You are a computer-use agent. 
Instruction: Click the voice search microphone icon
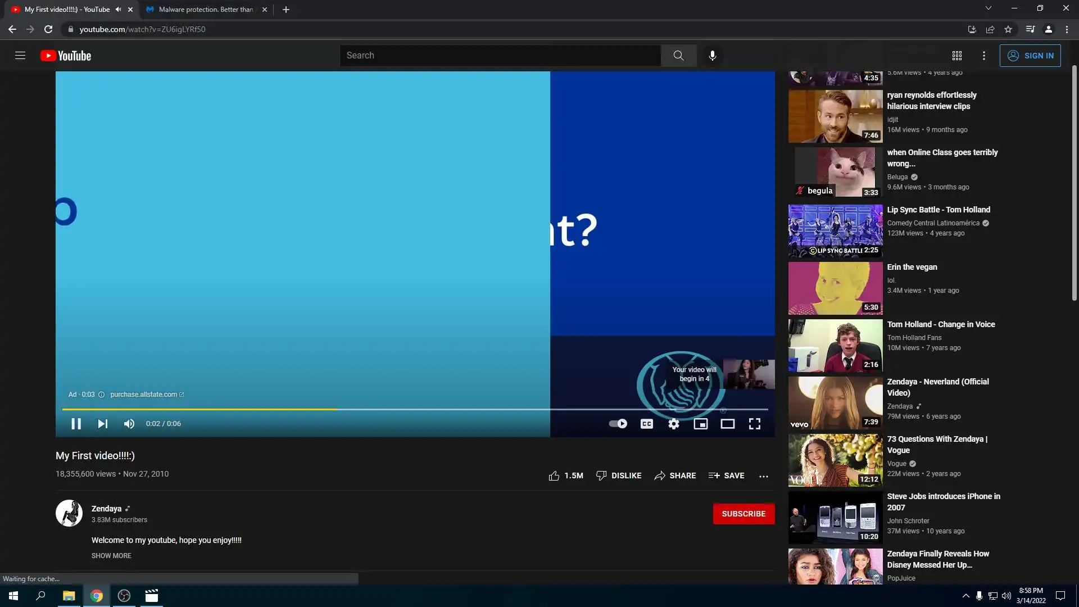pyautogui.click(x=712, y=56)
